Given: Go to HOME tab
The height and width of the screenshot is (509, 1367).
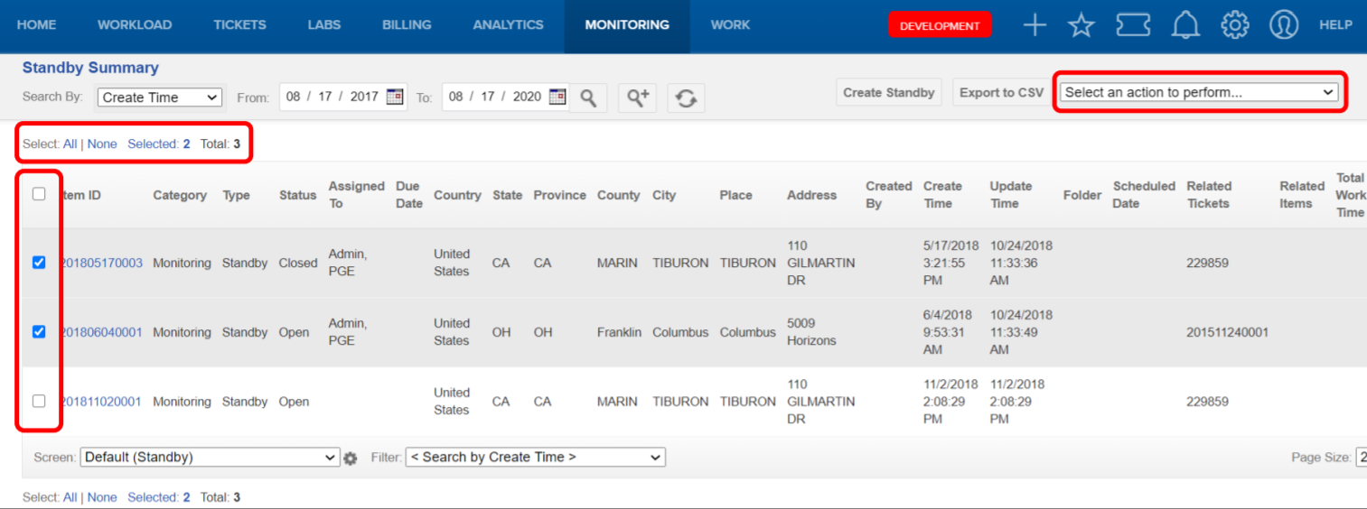Looking at the screenshot, I should coord(36,25).
